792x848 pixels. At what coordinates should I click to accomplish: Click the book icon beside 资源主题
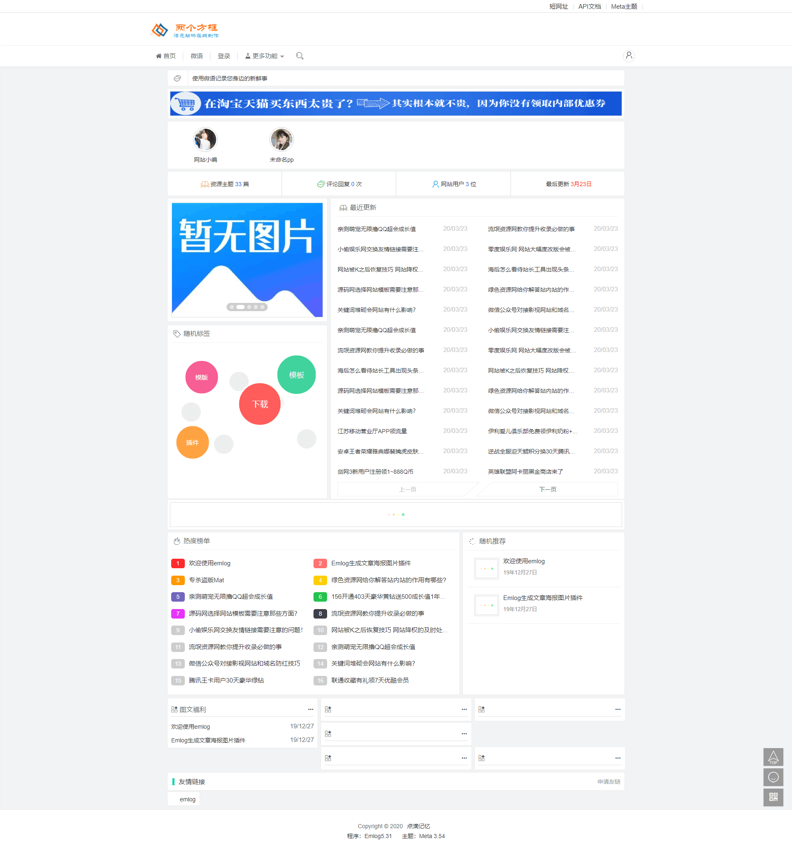pyautogui.click(x=205, y=184)
